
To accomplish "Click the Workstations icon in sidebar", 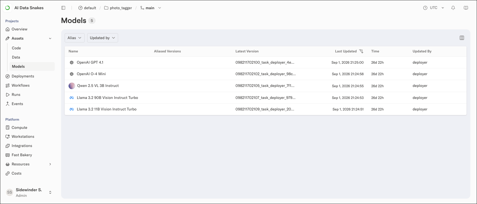I will (8, 137).
